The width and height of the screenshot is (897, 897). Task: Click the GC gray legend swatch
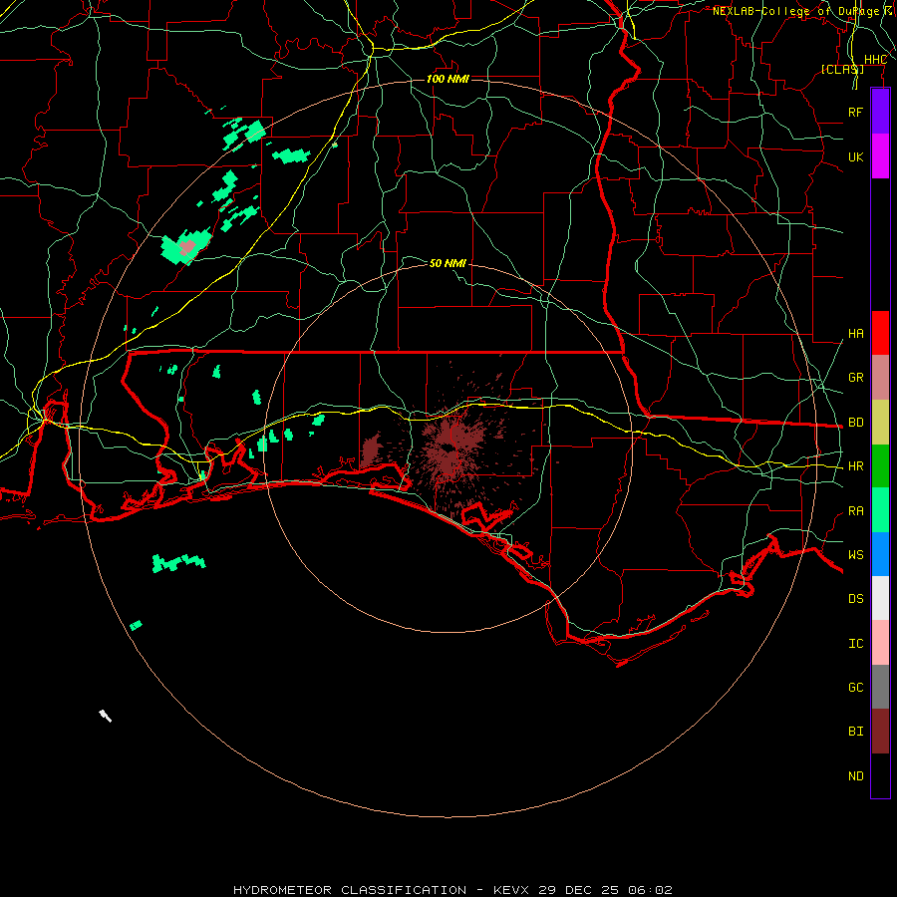[880, 687]
